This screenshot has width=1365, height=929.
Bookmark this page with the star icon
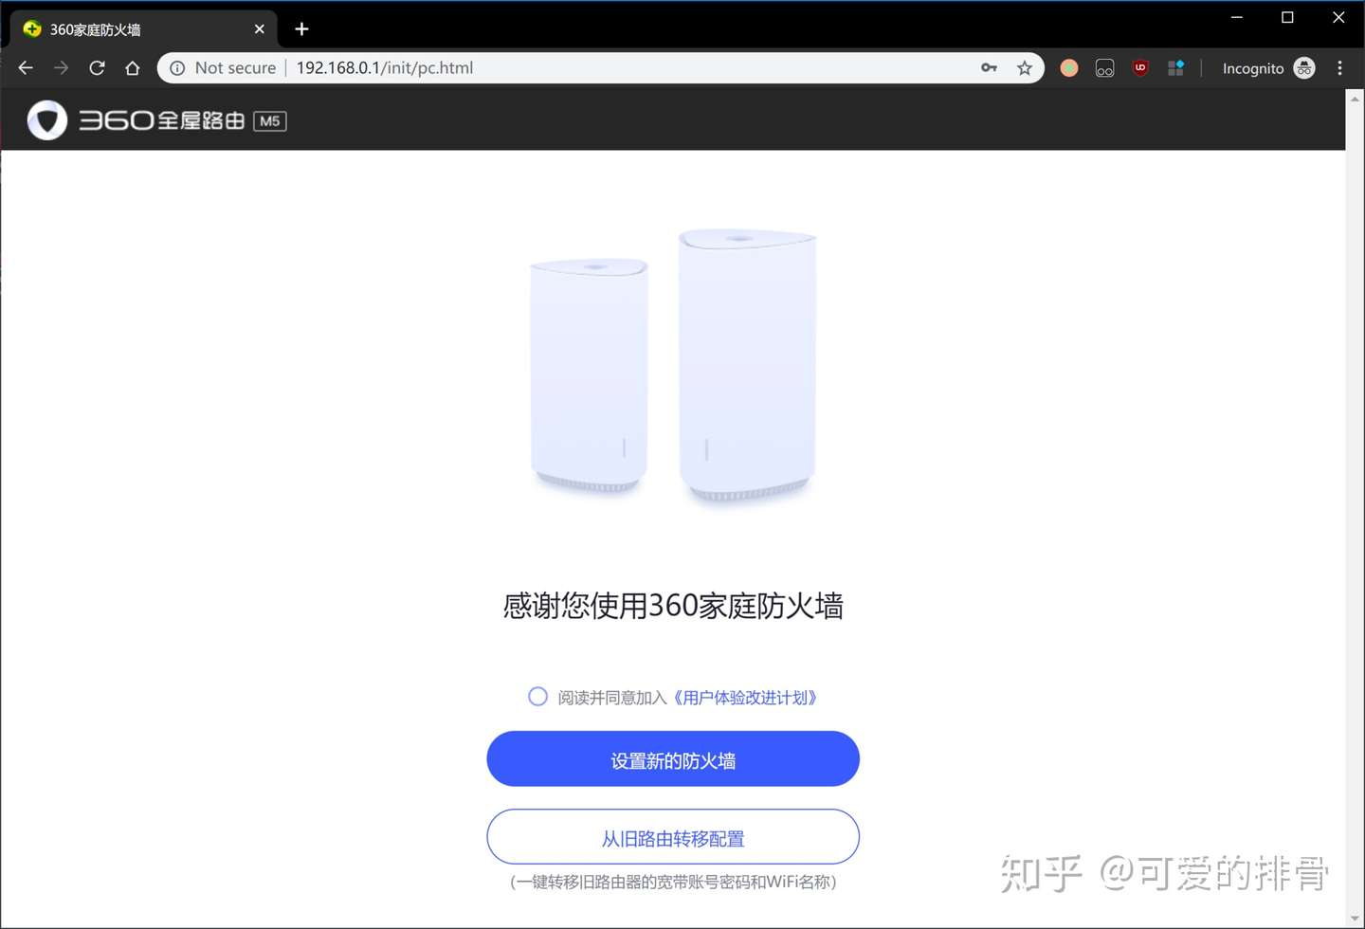point(1025,68)
